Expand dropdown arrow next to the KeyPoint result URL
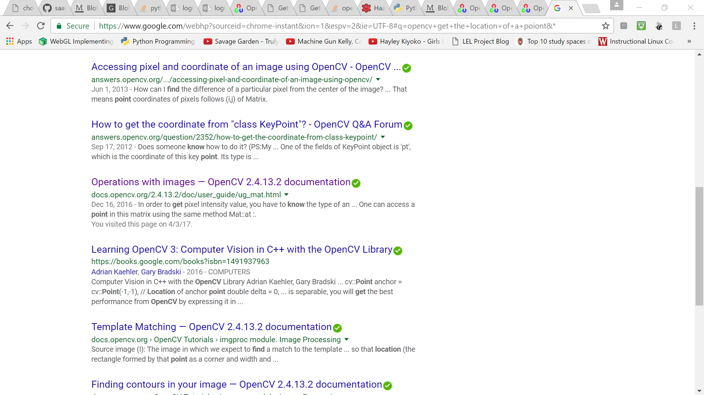Screen dimensions: 704x395 coord(383,137)
